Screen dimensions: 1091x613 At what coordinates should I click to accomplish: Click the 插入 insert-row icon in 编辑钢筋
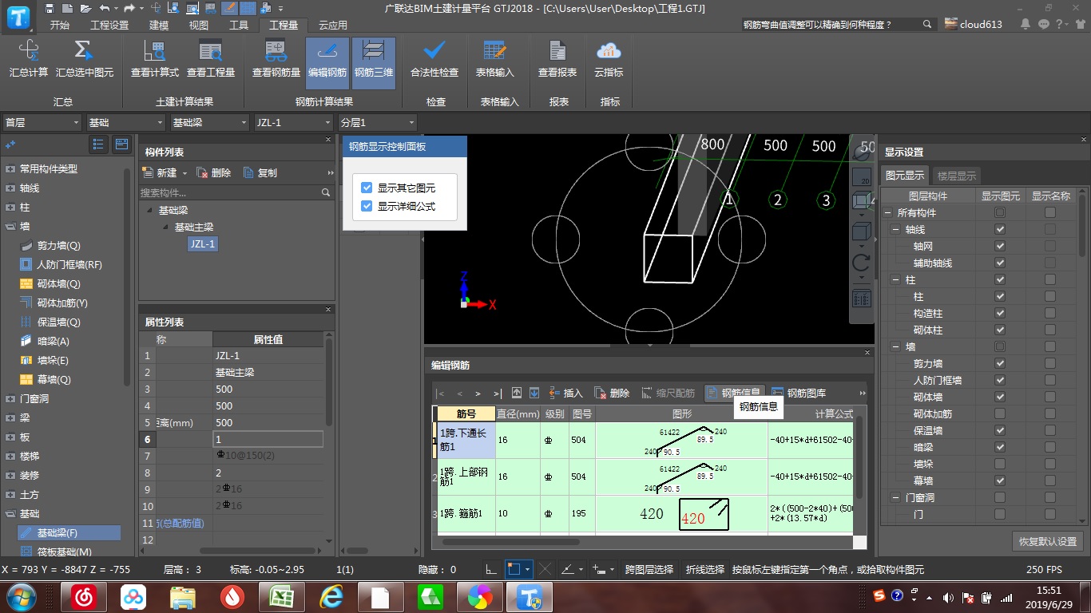tap(565, 393)
